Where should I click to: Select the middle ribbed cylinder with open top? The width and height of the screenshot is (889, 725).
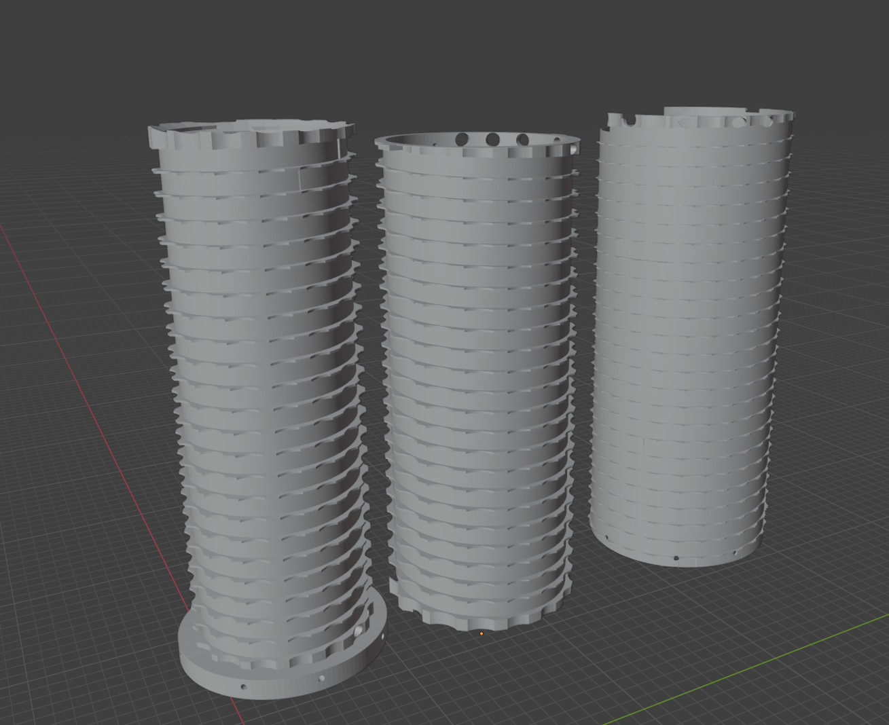point(479,380)
